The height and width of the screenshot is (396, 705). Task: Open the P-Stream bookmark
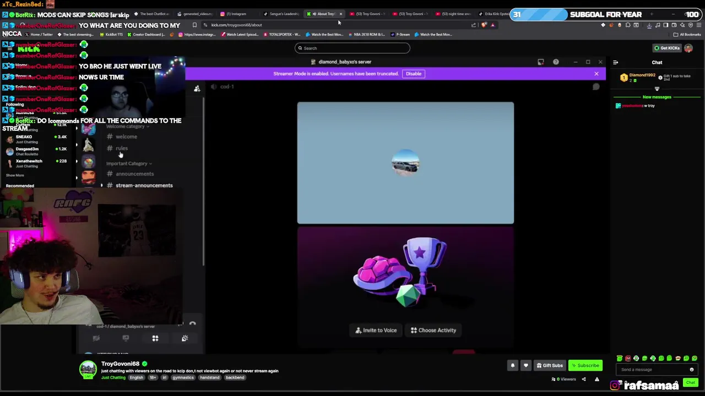pos(400,35)
